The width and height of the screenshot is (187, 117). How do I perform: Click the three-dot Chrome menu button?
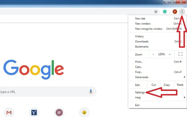182,12
